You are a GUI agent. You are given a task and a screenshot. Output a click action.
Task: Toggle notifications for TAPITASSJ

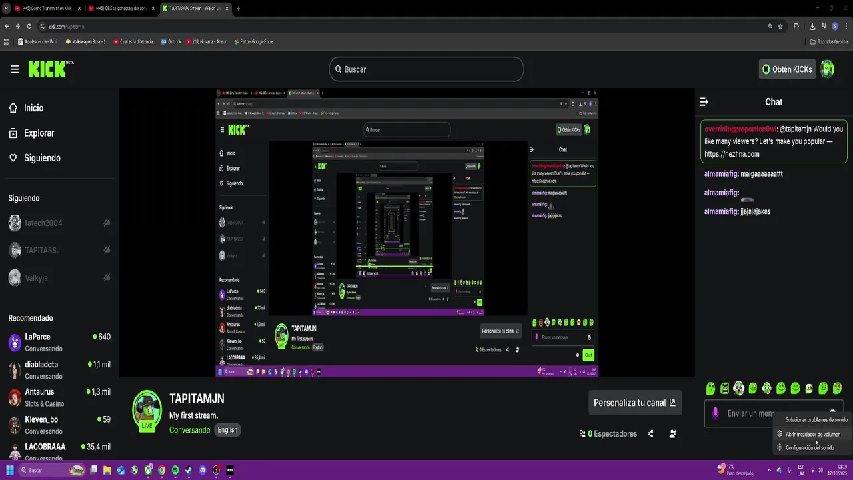107,250
